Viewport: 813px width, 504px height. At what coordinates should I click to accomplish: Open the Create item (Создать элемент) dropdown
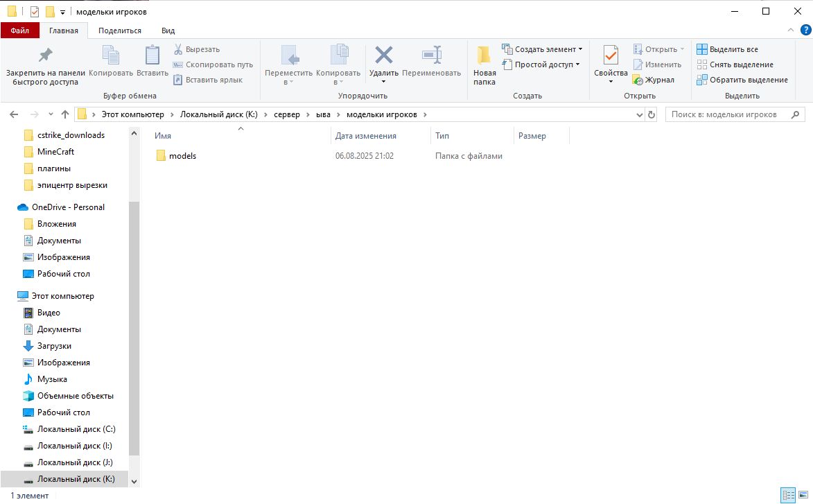(x=543, y=49)
